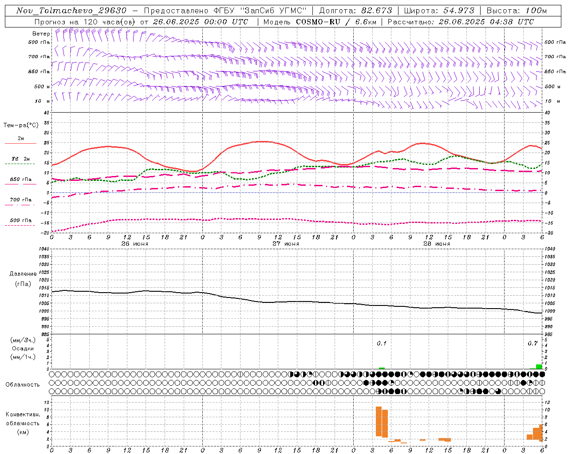Image resolution: width=568 pixels, height=454 pixels.
Task: Click the red '2м' temperature legend line
Action: (20, 144)
